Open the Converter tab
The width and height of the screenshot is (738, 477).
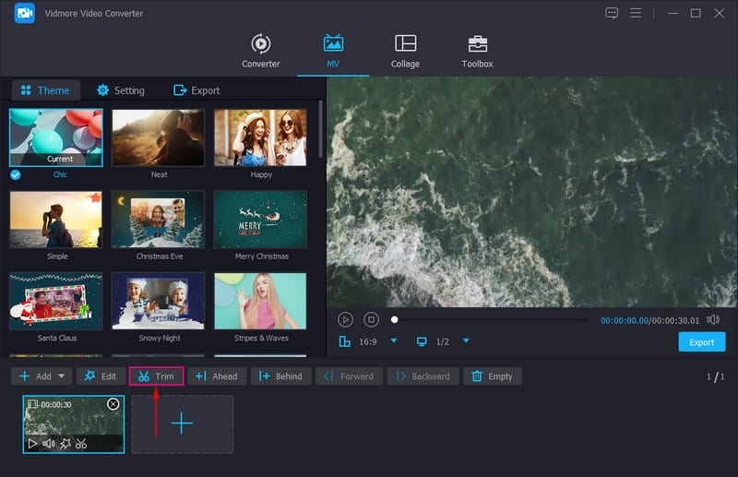(x=261, y=52)
